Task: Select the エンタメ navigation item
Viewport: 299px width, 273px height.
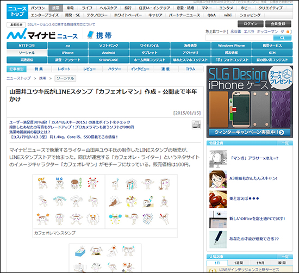Action: [x=226, y=8]
